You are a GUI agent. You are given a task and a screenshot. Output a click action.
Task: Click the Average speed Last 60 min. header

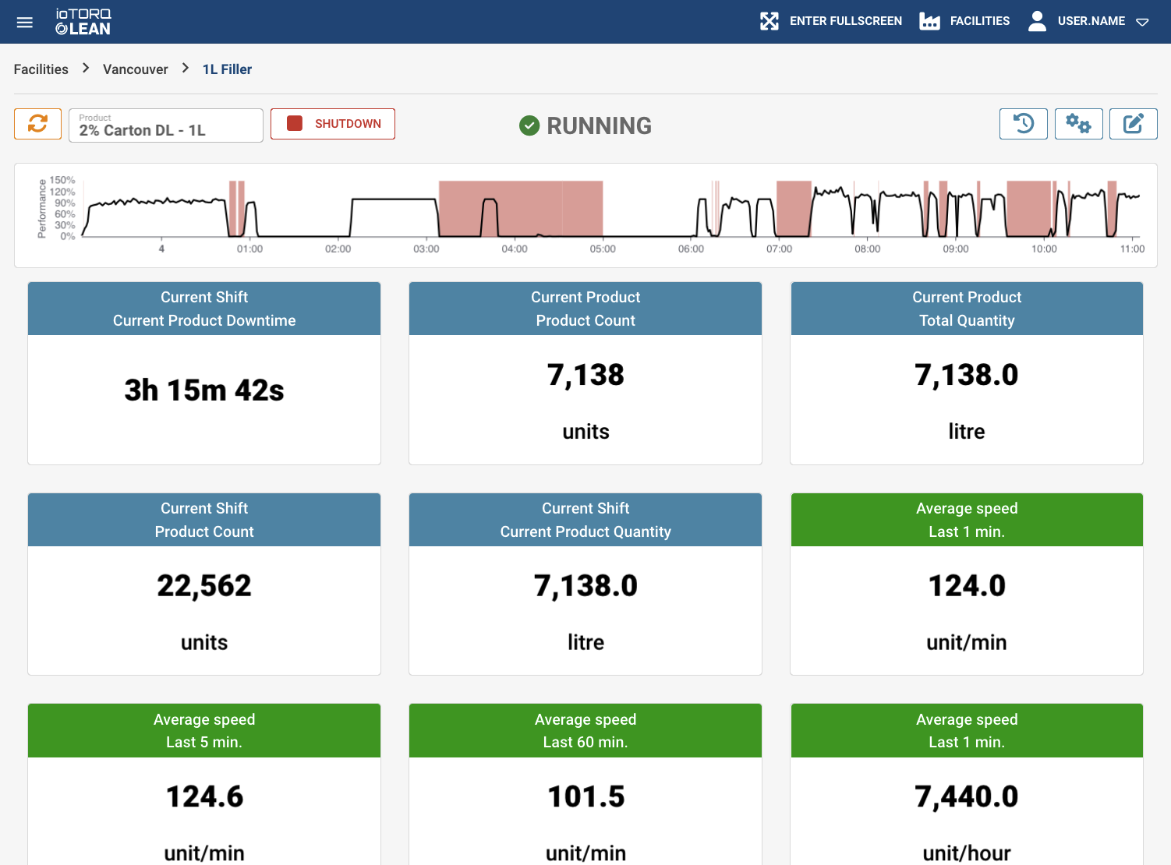pyautogui.click(x=585, y=731)
